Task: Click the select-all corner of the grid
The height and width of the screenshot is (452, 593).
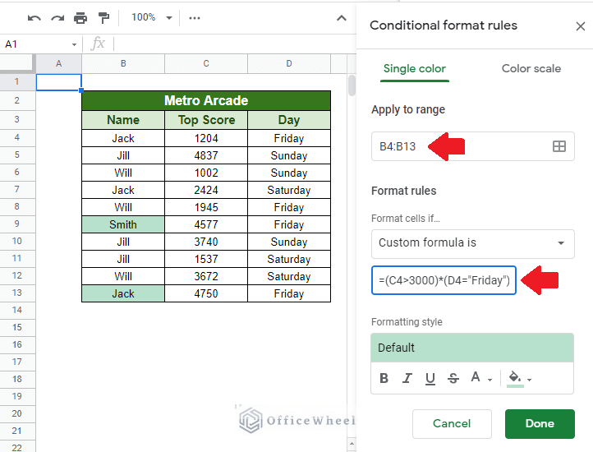Action: click(x=17, y=62)
